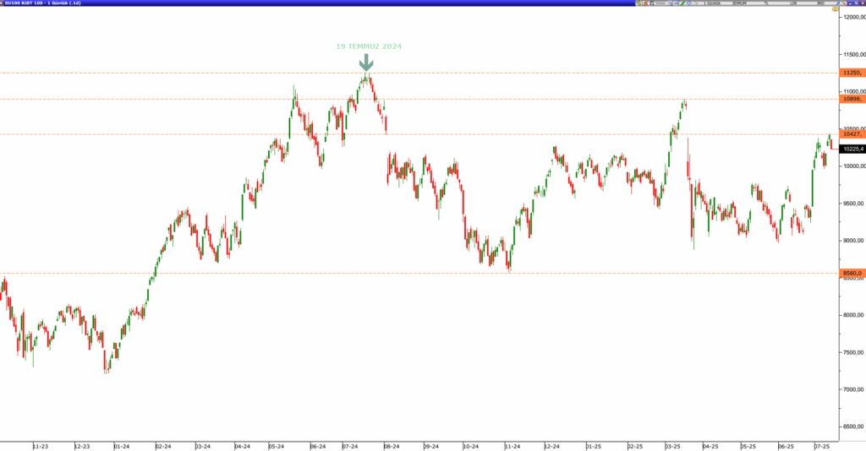Viewport: 866px width, 451px height.
Task: Click the 9000,00 price axis label
Action: (x=854, y=241)
